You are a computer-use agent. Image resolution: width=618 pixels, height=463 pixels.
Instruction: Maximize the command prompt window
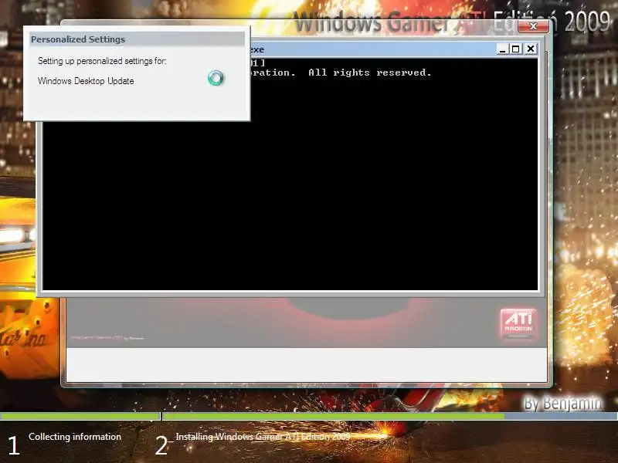click(x=515, y=49)
